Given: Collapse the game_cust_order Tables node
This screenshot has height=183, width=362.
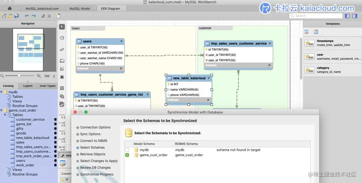Looking at the screenshot, I should (x=5, y=115).
